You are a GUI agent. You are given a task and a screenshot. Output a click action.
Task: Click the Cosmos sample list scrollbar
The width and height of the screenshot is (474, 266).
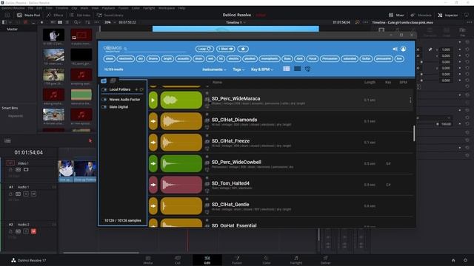414,133
